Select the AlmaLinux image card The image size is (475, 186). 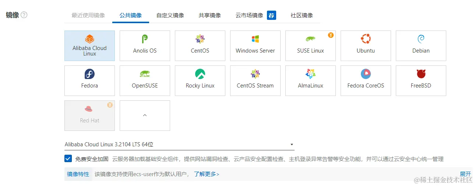pos(310,81)
